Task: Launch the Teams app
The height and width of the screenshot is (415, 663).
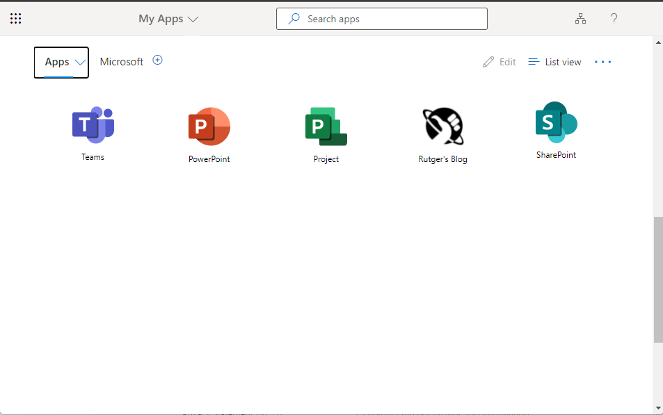Action: pyautogui.click(x=93, y=125)
